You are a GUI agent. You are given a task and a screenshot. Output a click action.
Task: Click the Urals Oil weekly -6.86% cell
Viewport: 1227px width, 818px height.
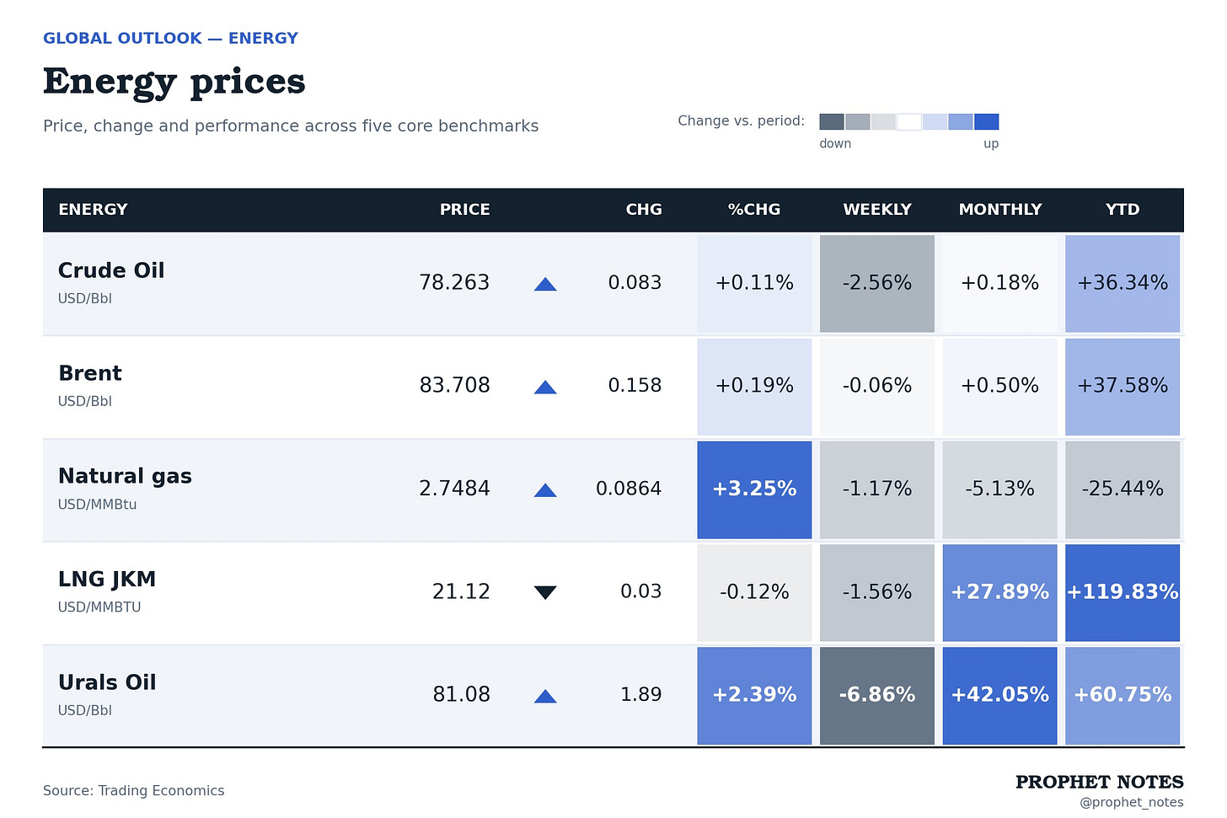(x=877, y=696)
